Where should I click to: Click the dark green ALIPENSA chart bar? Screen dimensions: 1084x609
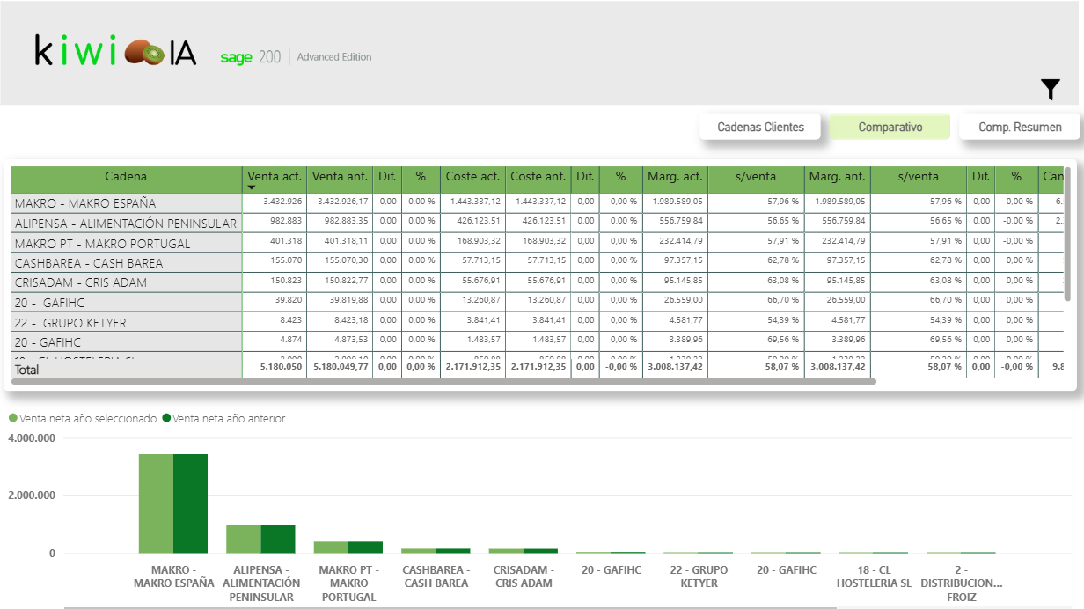point(278,539)
